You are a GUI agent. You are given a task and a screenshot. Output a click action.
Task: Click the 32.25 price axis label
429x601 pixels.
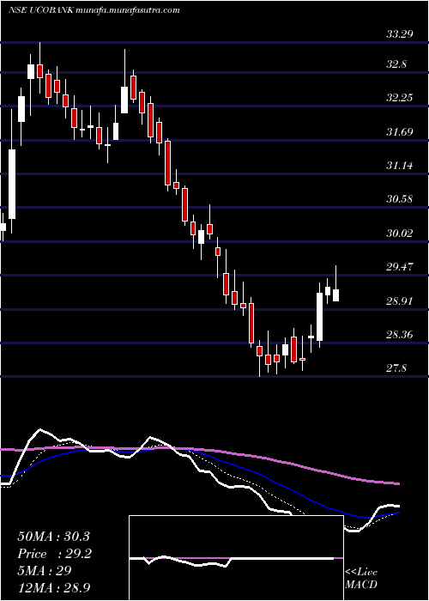click(399, 98)
